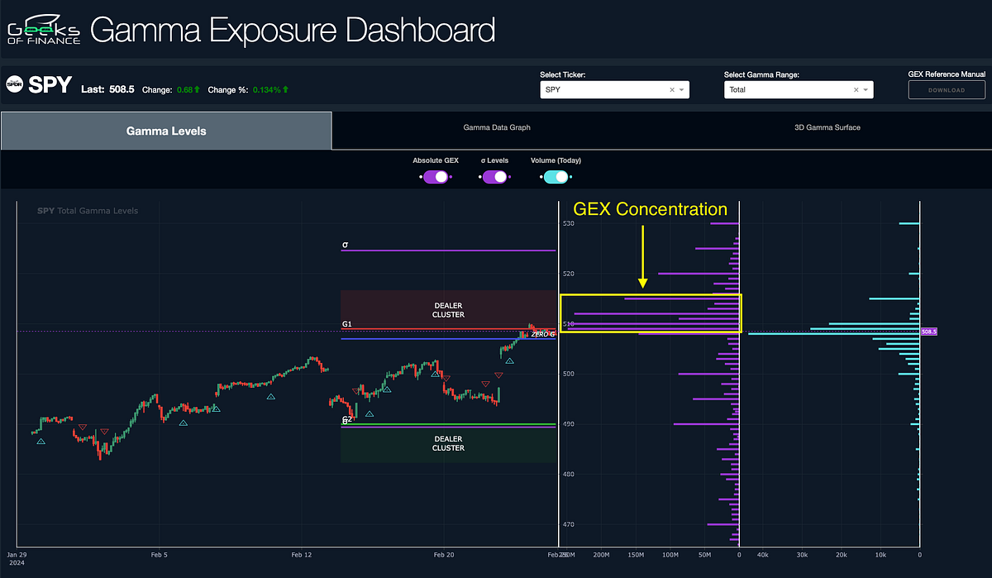
Task: Switch to the Gamma Data Graph tab
Action: (x=496, y=127)
